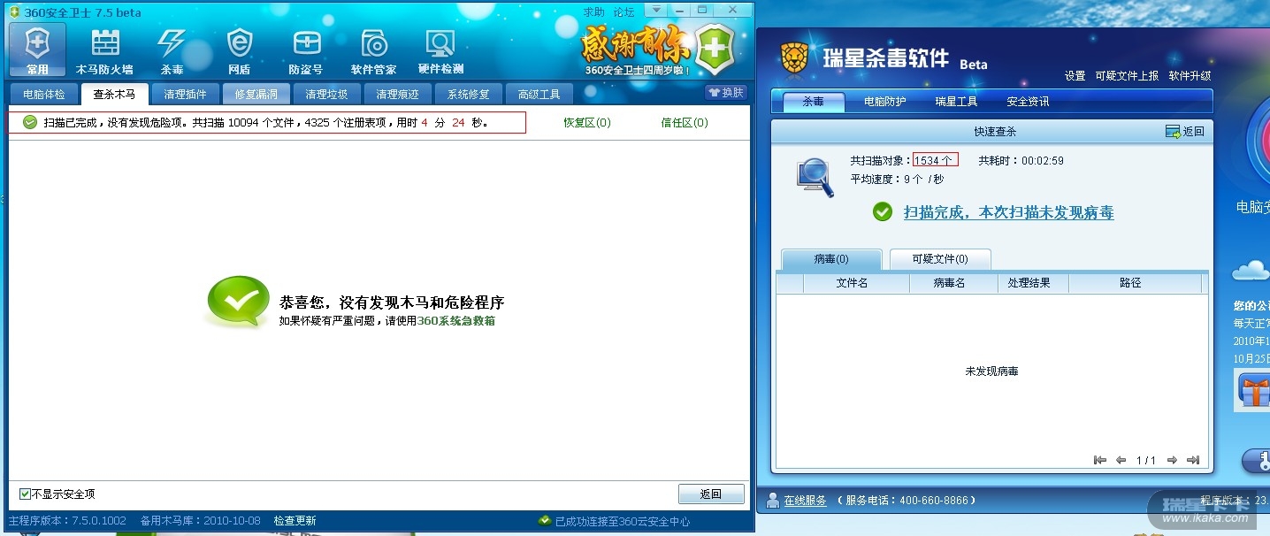Click 检查更新 in 360 status bar
Image resolution: width=1270 pixels, height=536 pixels.
295,521
